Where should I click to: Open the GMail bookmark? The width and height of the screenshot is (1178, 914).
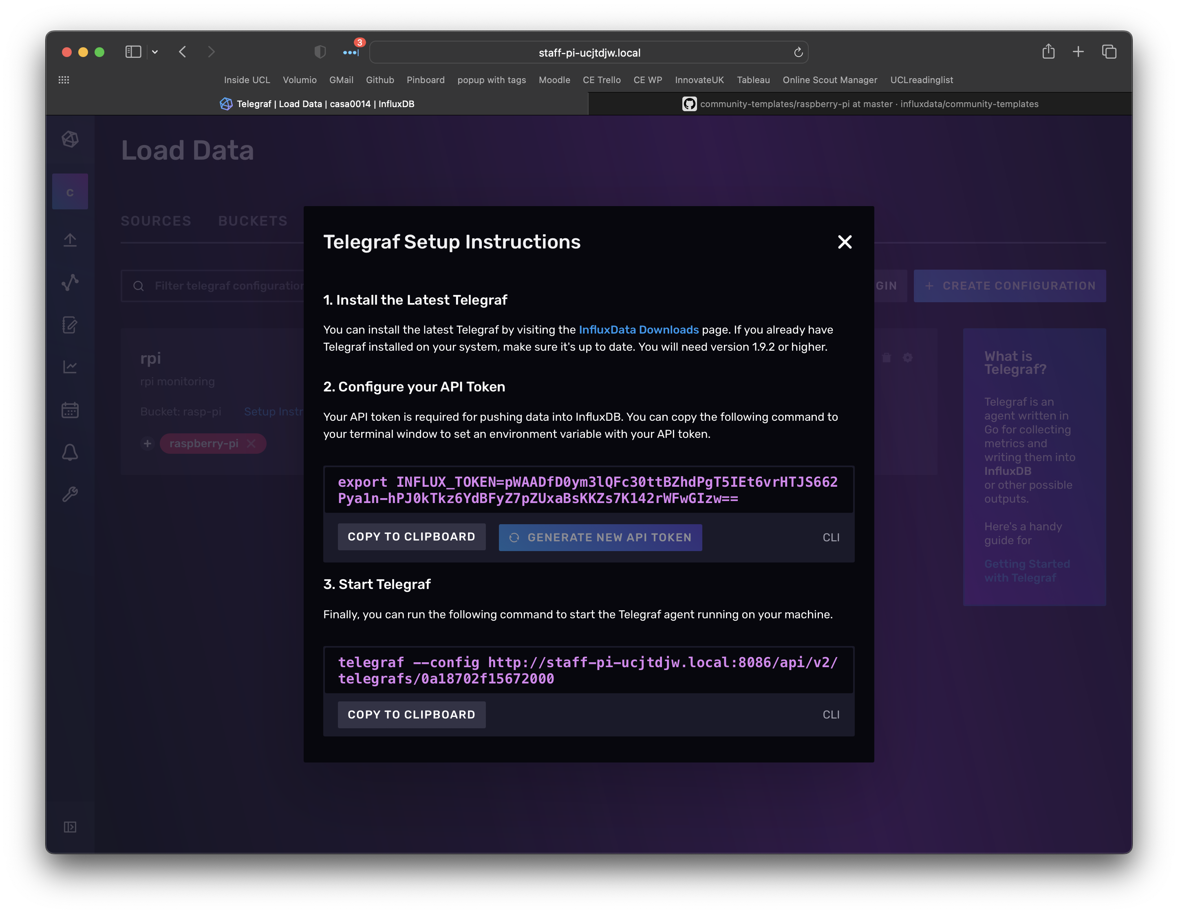pyautogui.click(x=342, y=80)
